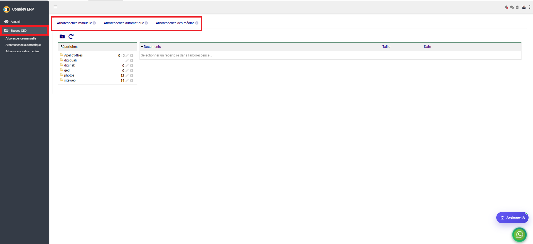
Task: Expand the digirisk folder ellipsis
Action: tap(78, 66)
